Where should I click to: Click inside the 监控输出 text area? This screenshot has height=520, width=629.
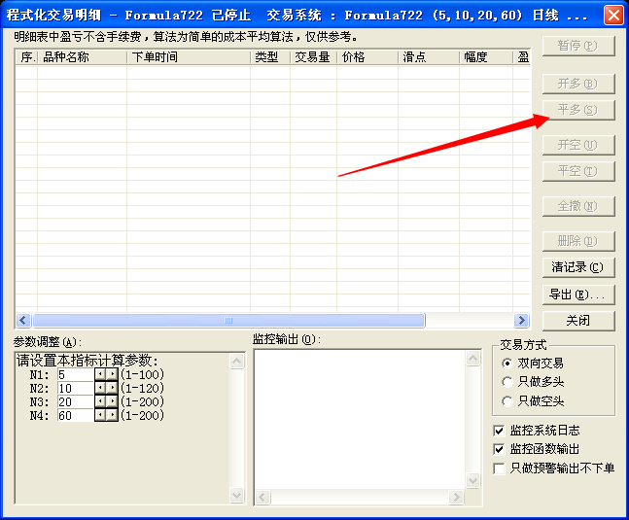click(x=361, y=420)
